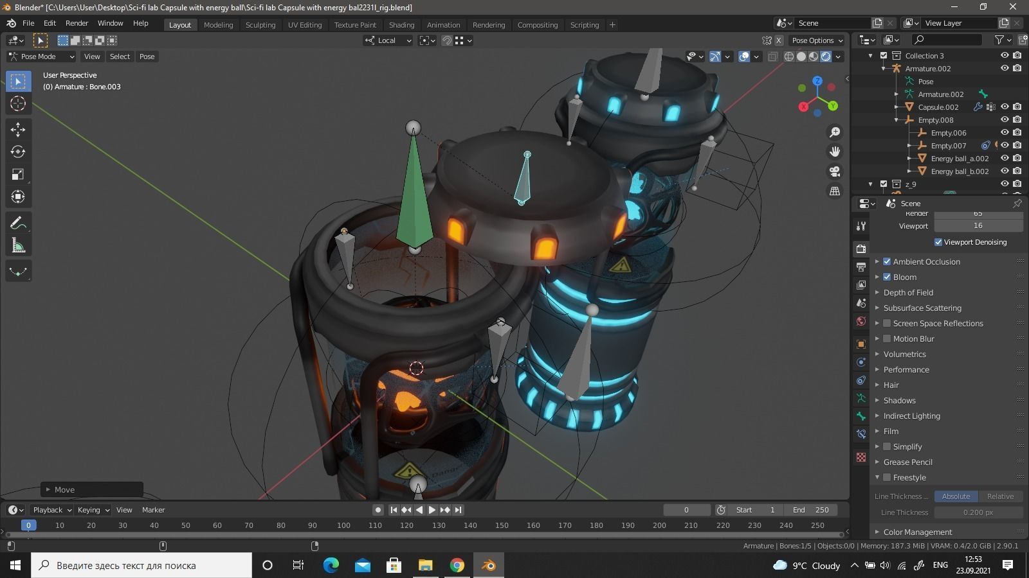Open the Texture properties tab
This screenshot has height=578, width=1029.
tap(861, 457)
